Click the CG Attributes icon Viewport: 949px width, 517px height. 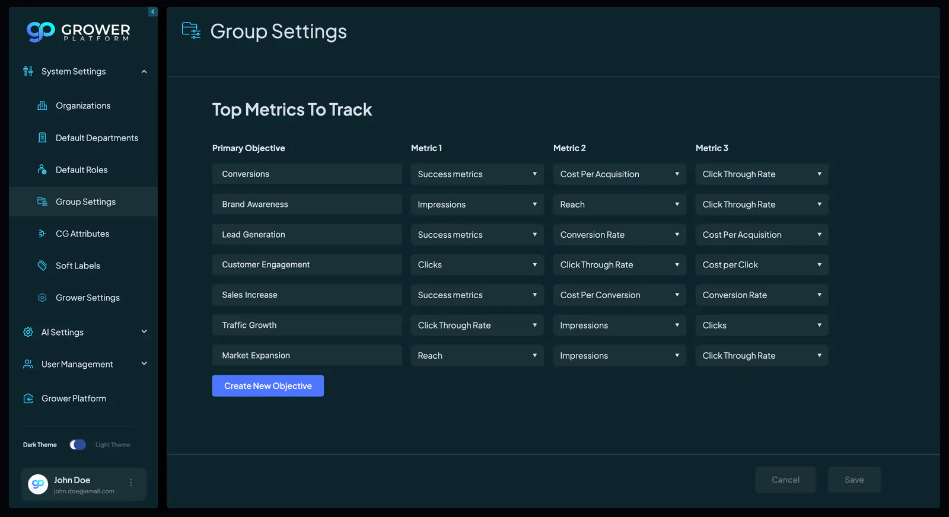pyautogui.click(x=42, y=234)
